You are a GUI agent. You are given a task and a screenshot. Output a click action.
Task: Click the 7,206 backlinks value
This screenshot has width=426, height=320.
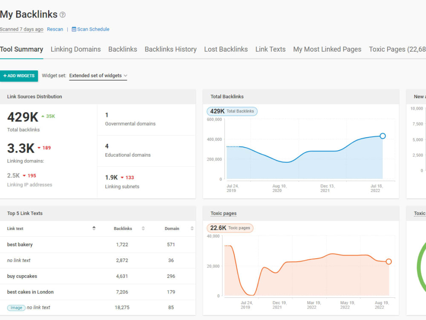[x=122, y=292]
